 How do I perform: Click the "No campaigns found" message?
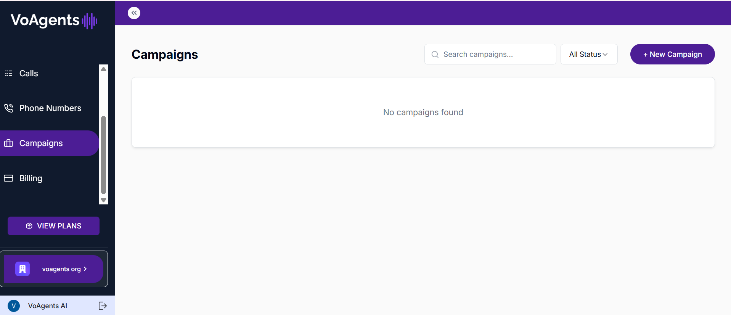click(x=423, y=112)
